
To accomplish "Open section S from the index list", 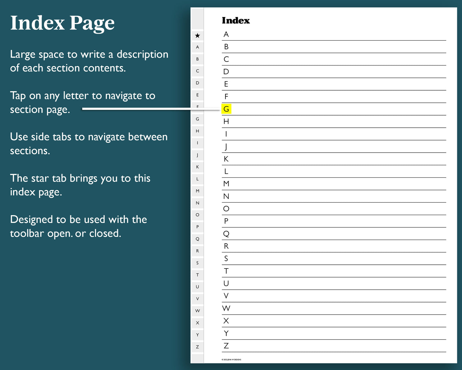I will click(x=226, y=259).
